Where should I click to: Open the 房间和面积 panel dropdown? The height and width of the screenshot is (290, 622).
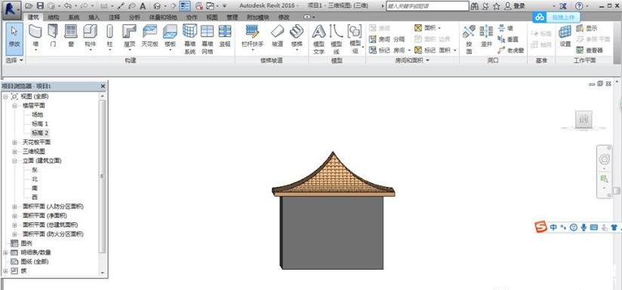(412, 60)
